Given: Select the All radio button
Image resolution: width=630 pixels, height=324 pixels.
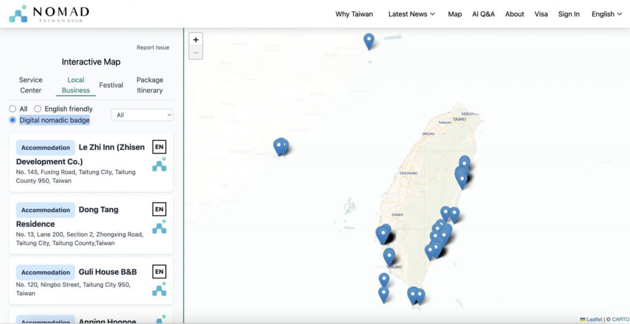Looking at the screenshot, I should point(12,109).
